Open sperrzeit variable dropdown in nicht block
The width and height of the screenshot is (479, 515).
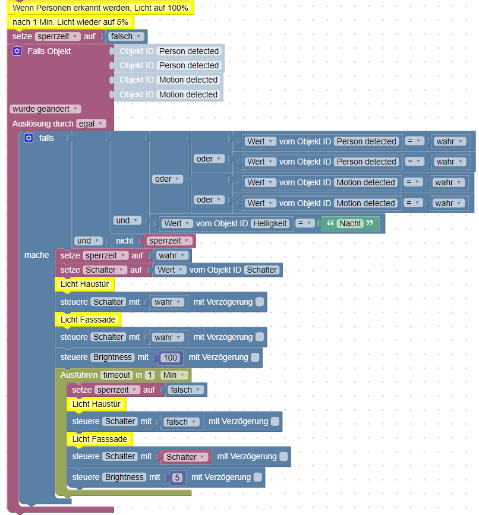169,241
